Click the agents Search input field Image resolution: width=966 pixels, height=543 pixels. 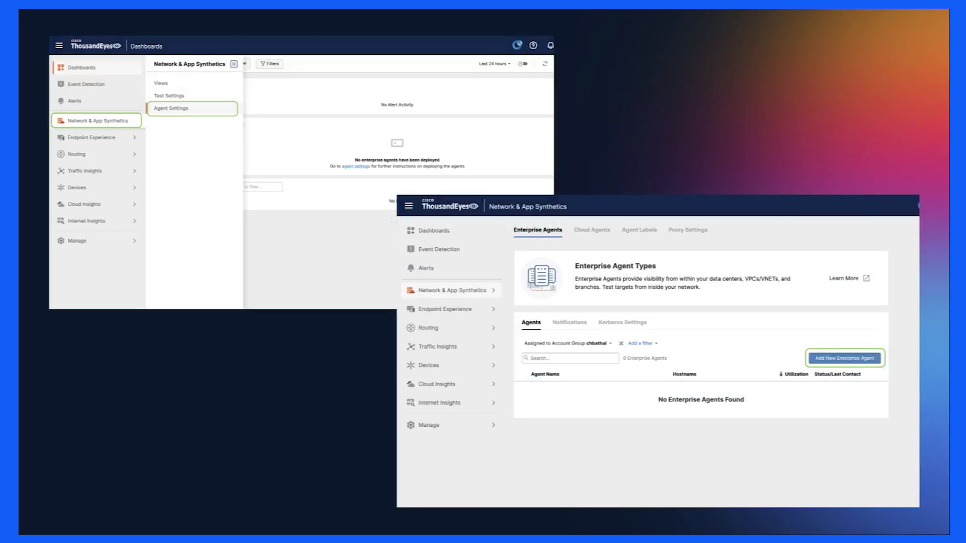[570, 358]
